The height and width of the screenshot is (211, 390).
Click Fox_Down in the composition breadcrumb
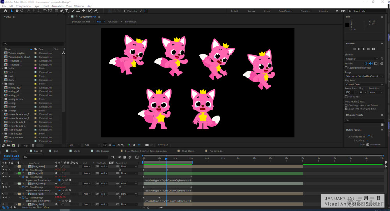point(113,22)
